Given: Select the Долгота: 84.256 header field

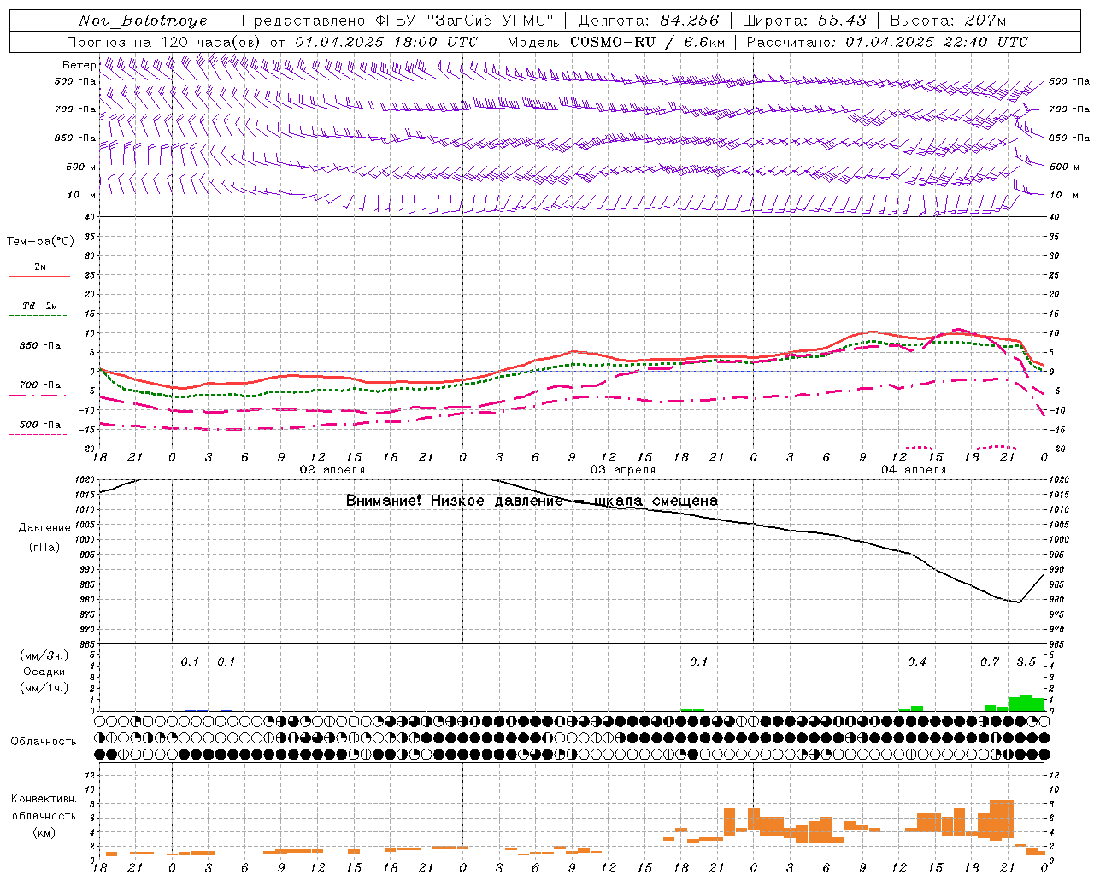Looking at the screenshot, I should (x=649, y=21).
